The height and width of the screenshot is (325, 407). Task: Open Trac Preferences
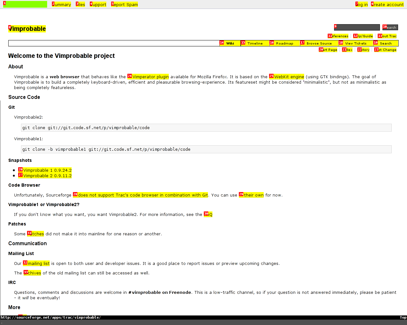[x=338, y=36]
